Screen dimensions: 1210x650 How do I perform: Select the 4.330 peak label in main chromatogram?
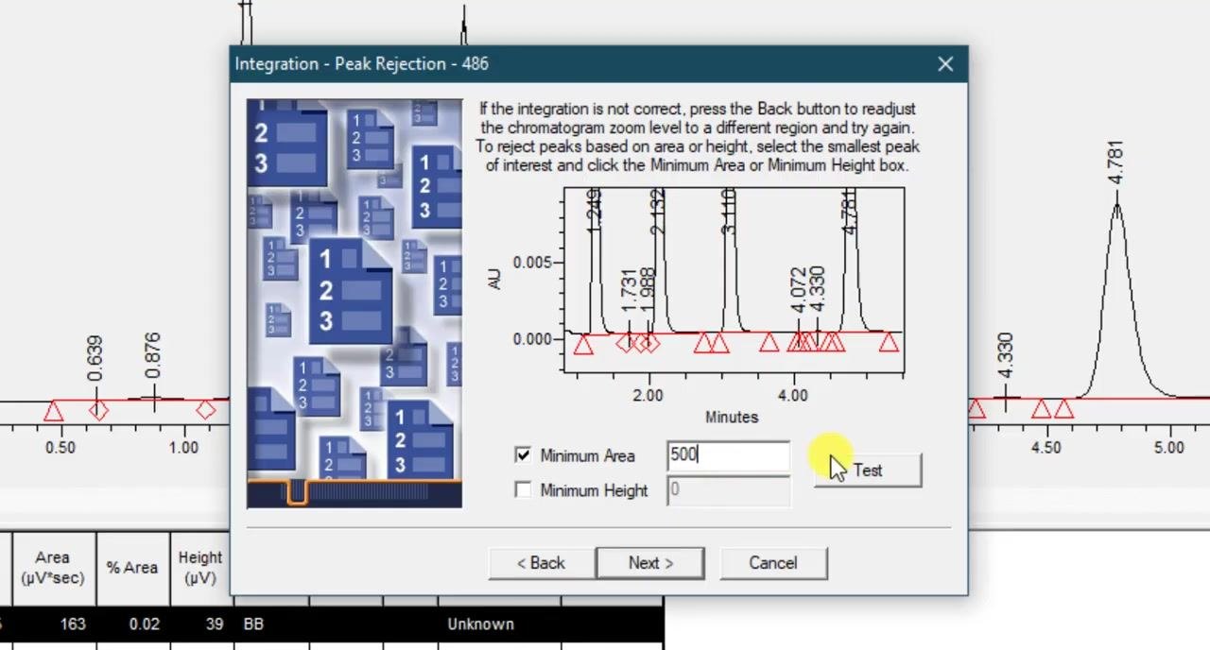1005,355
